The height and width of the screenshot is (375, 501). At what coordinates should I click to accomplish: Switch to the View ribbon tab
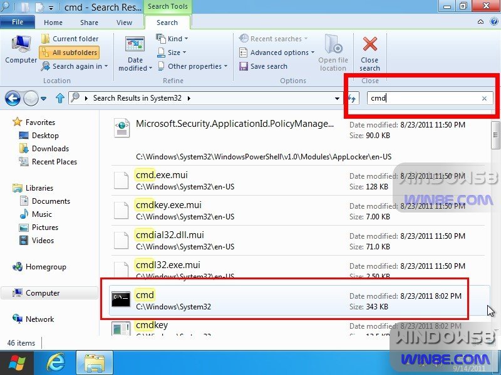pyautogui.click(x=124, y=22)
